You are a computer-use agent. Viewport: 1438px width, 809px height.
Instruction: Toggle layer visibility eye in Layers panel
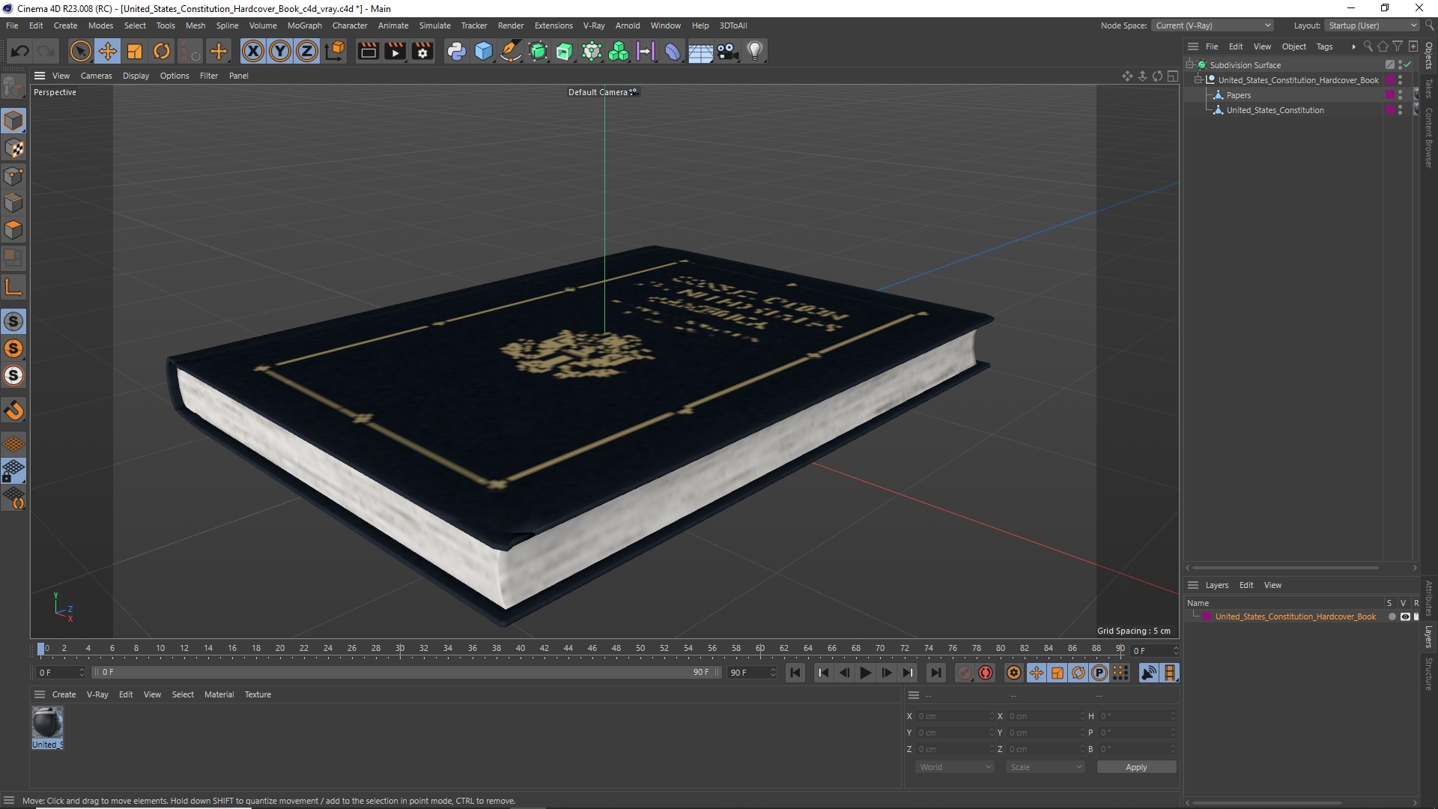click(1405, 617)
